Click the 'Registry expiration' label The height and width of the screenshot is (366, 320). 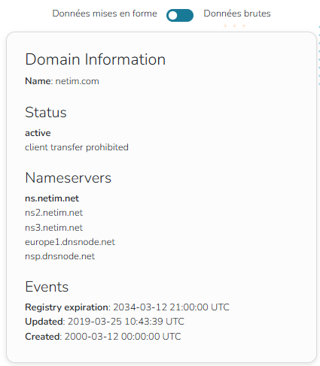click(66, 307)
